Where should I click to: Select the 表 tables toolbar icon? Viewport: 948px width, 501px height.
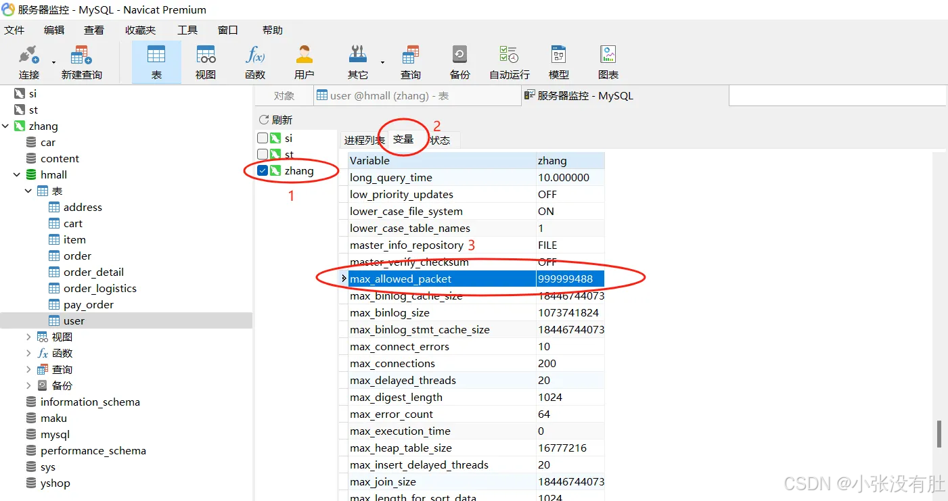[156, 62]
